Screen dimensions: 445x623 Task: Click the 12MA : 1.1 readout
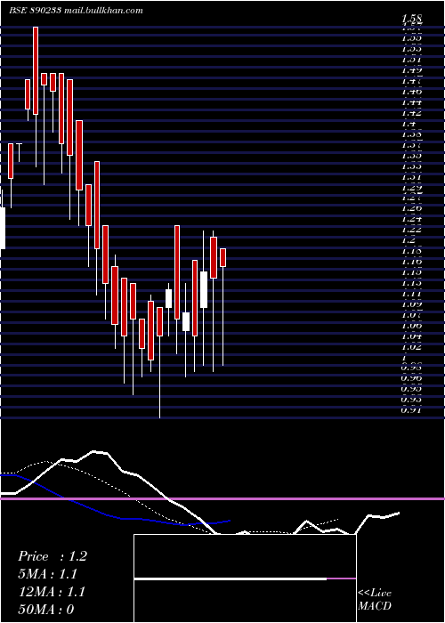[52, 592]
